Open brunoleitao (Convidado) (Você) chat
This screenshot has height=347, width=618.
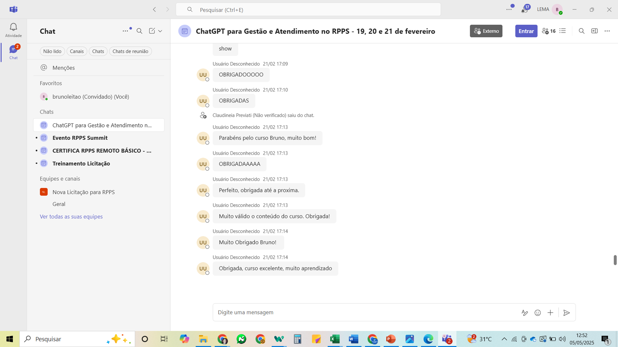(x=99, y=97)
